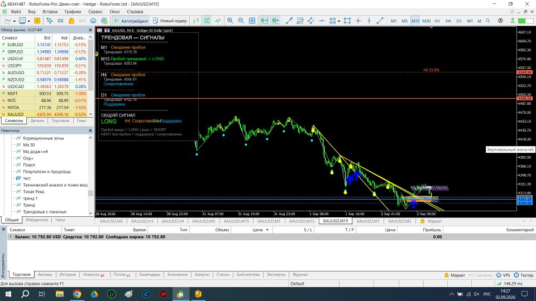The image size is (536, 301).
Task: Toggle the Алготрейдинг button
Action: tap(131, 21)
